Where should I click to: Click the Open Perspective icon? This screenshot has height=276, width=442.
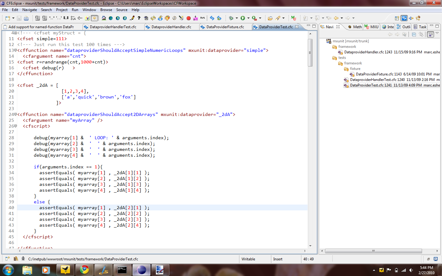point(397,18)
